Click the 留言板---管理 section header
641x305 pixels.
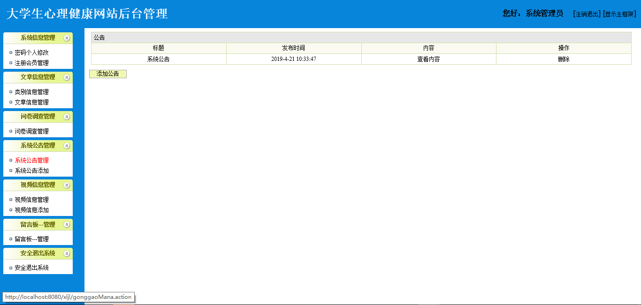[38, 224]
